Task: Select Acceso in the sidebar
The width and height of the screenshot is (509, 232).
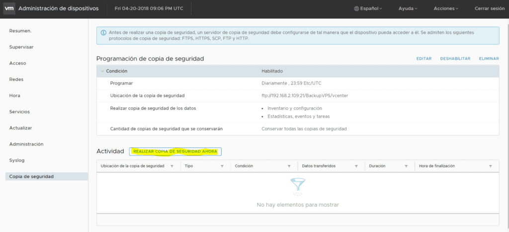Action: pyautogui.click(x=17, y=63)
